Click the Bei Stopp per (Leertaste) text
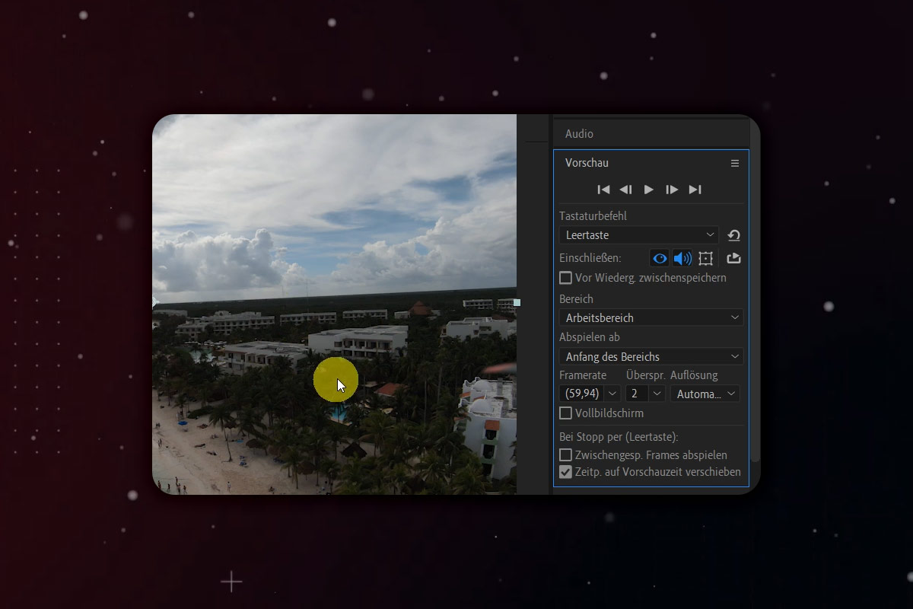The height and width of the screenshot is (609, 913). (619, 437)
